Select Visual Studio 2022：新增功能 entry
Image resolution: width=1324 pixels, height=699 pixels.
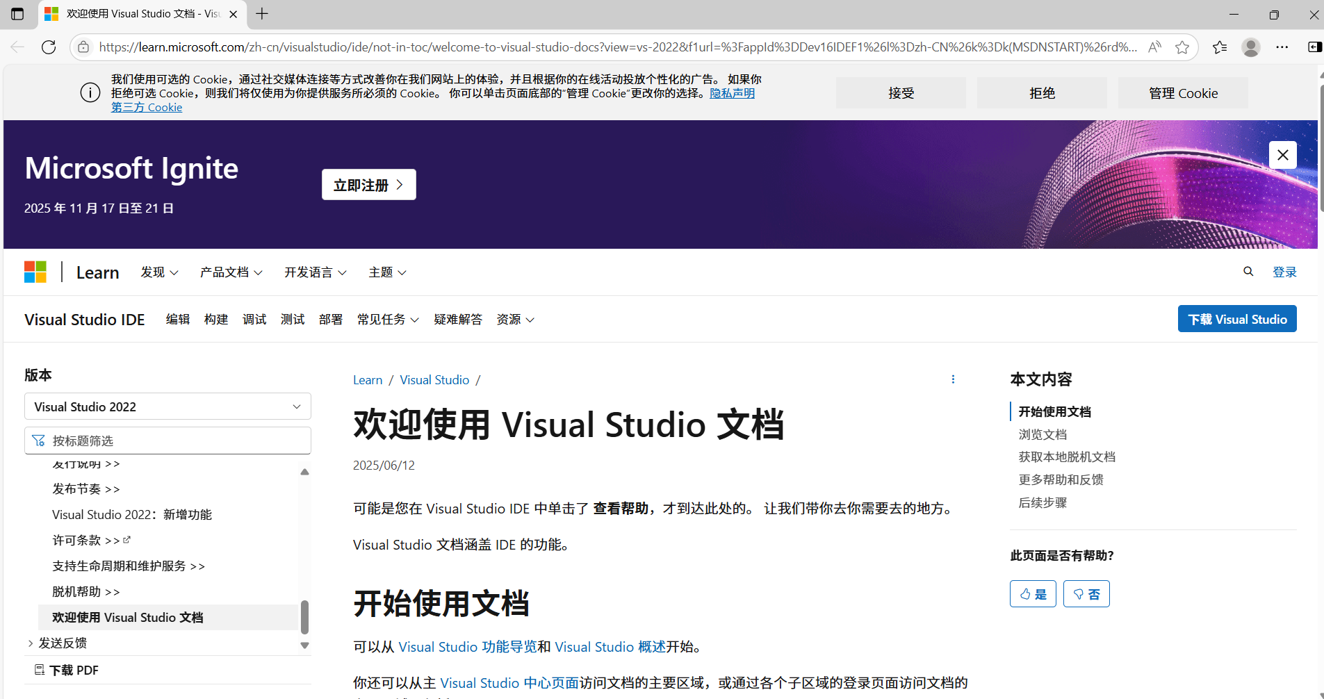point(132,515)
